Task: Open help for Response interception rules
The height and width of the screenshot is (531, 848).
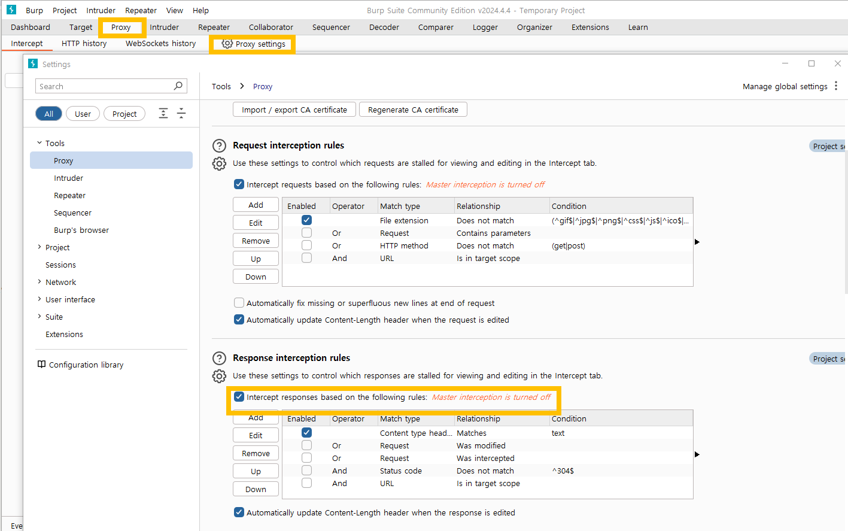Action: pos(220,358)
